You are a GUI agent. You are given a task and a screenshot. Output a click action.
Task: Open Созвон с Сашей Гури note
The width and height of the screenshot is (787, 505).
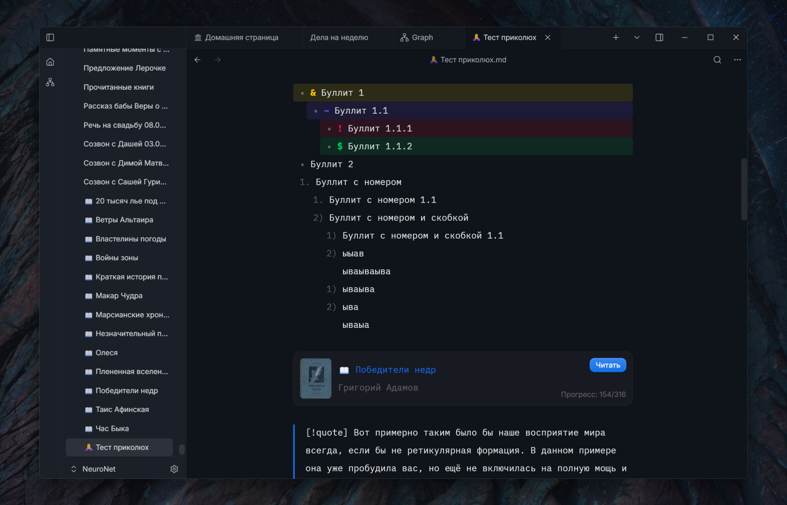125,182
